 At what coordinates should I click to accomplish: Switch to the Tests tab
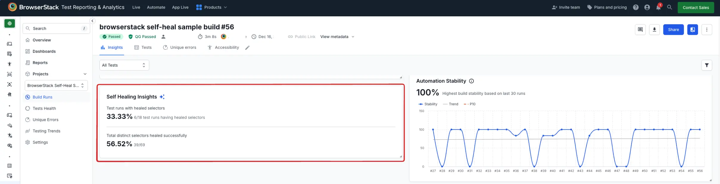(x=143, y=47)
